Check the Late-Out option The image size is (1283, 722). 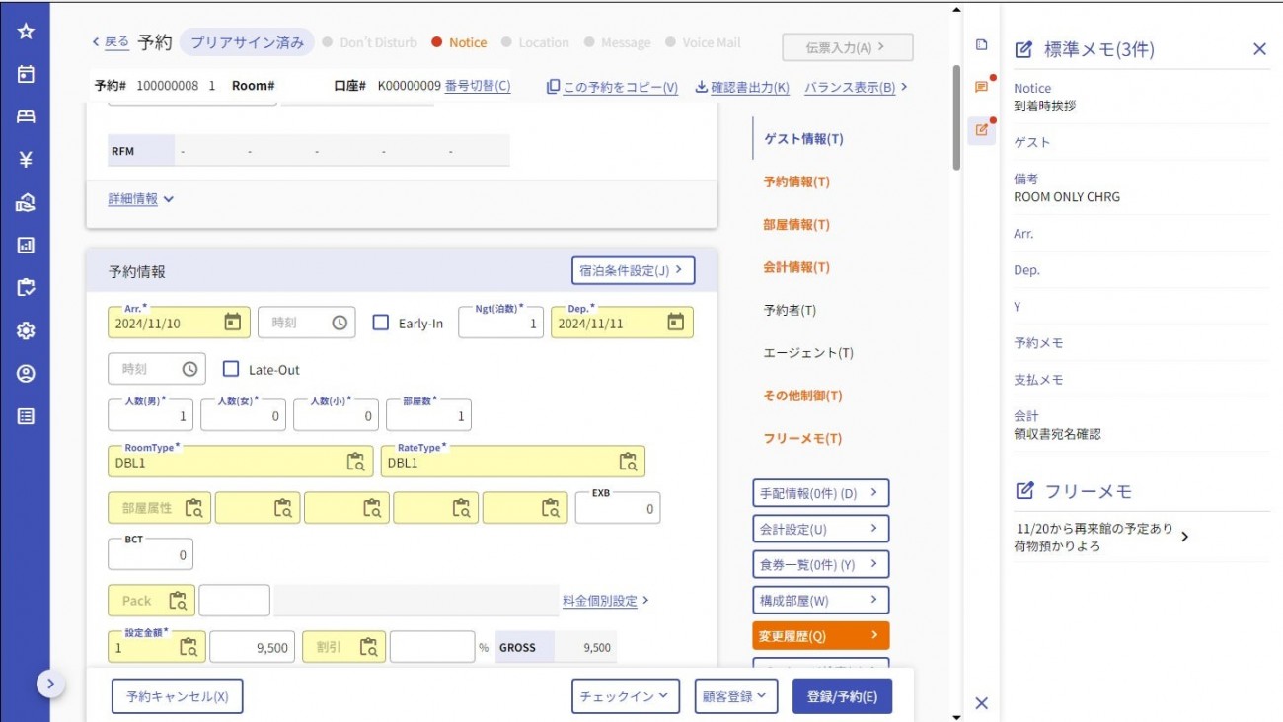(231, 369)
